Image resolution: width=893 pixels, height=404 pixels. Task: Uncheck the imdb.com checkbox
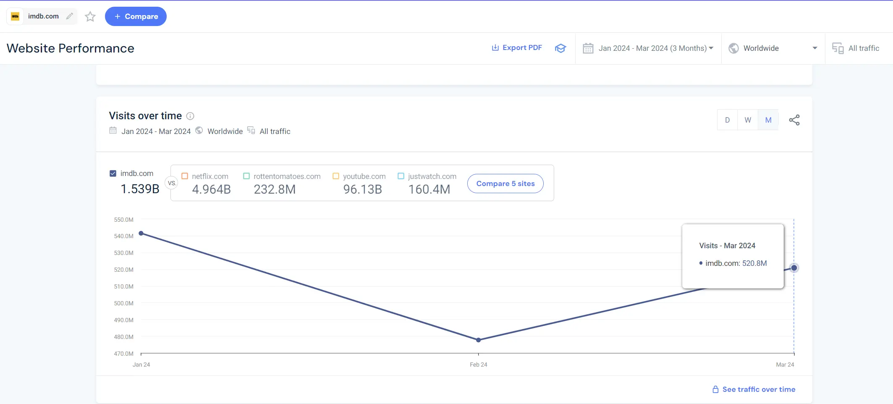point(113,173)
